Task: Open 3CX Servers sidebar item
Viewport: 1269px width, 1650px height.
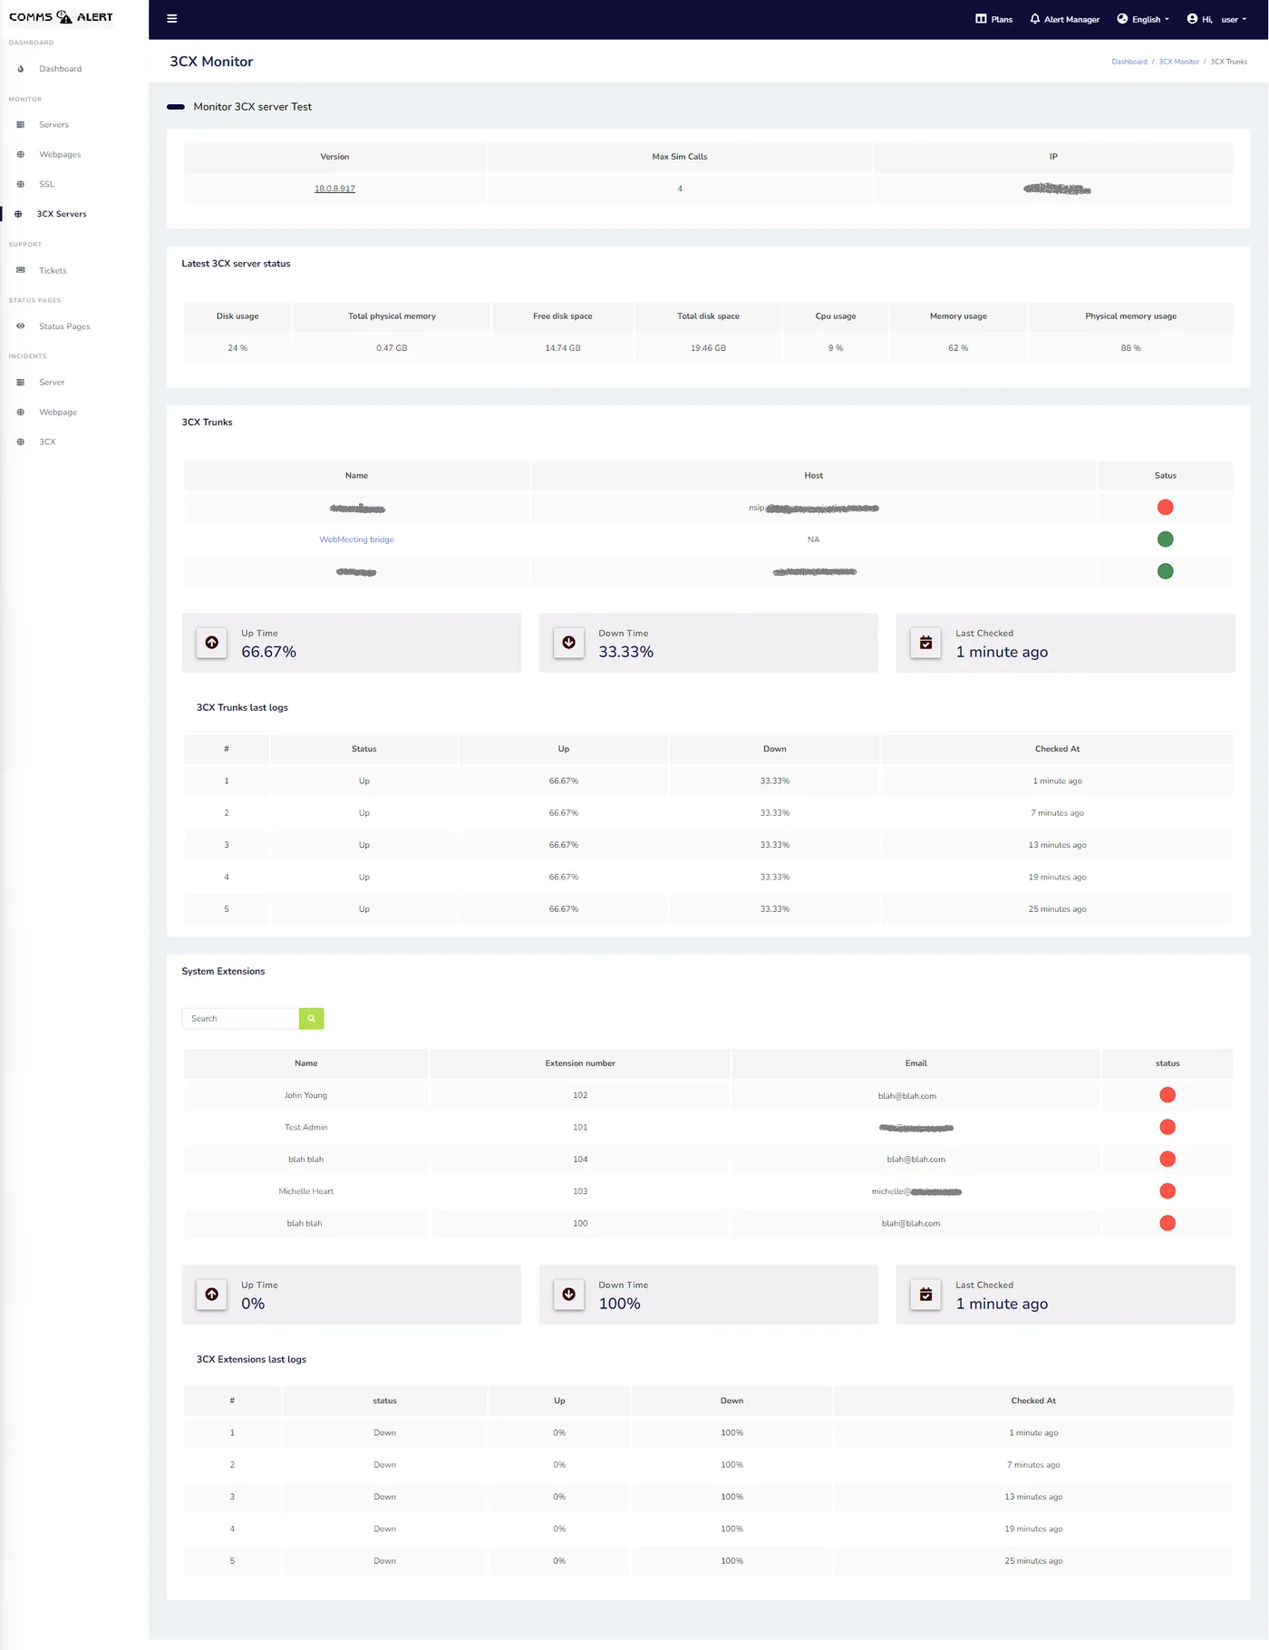Action: [x=62, y=214]
